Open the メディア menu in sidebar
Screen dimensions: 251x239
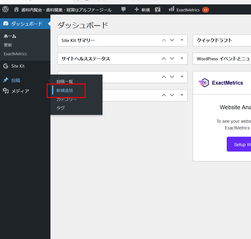tap(20, 91)
